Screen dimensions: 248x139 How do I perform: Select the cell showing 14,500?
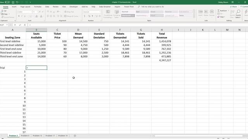click(x=78, y=41)
